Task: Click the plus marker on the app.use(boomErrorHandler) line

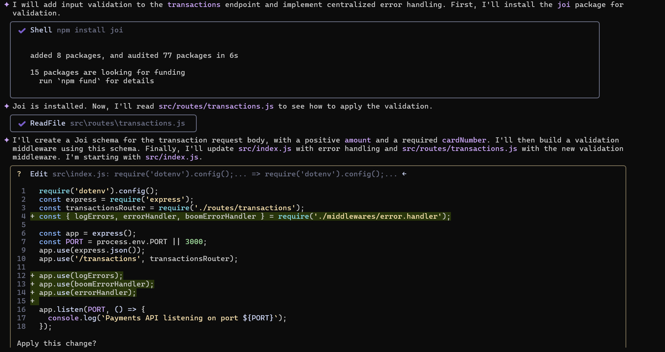Action: pyautogui.click(x=32, y=284)
